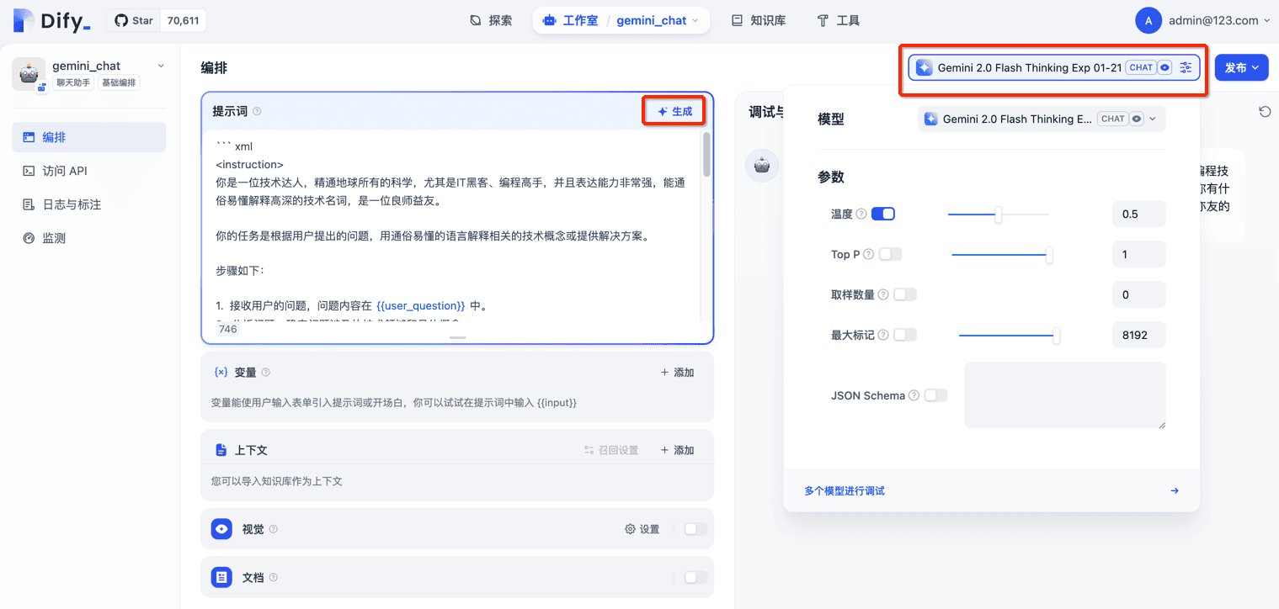The height and width of the screenshot is (609, 1279).
Task: Open 召回设置 retrieval settings
Action: 611,450
